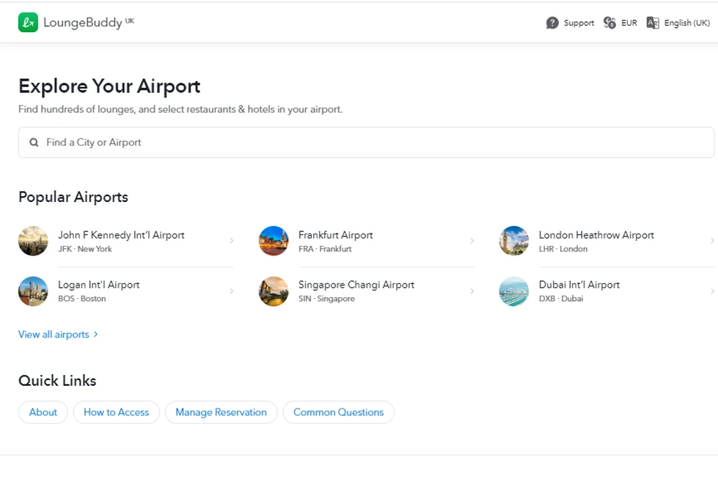Open the How to Access quick link
The image size is (718, 481).
(116, 412)
